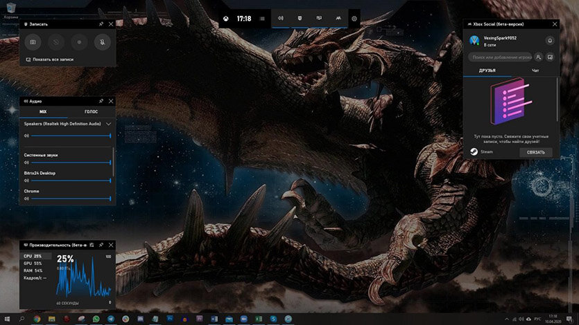The image size is (579, 325).
Task: Close the Записать widget
Action: (x=111, y=24)
